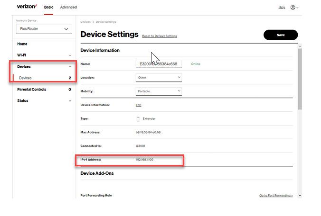Screen dimensions: 321x216
Task: Open the Mobility dropdown
Action: [159, 91]
